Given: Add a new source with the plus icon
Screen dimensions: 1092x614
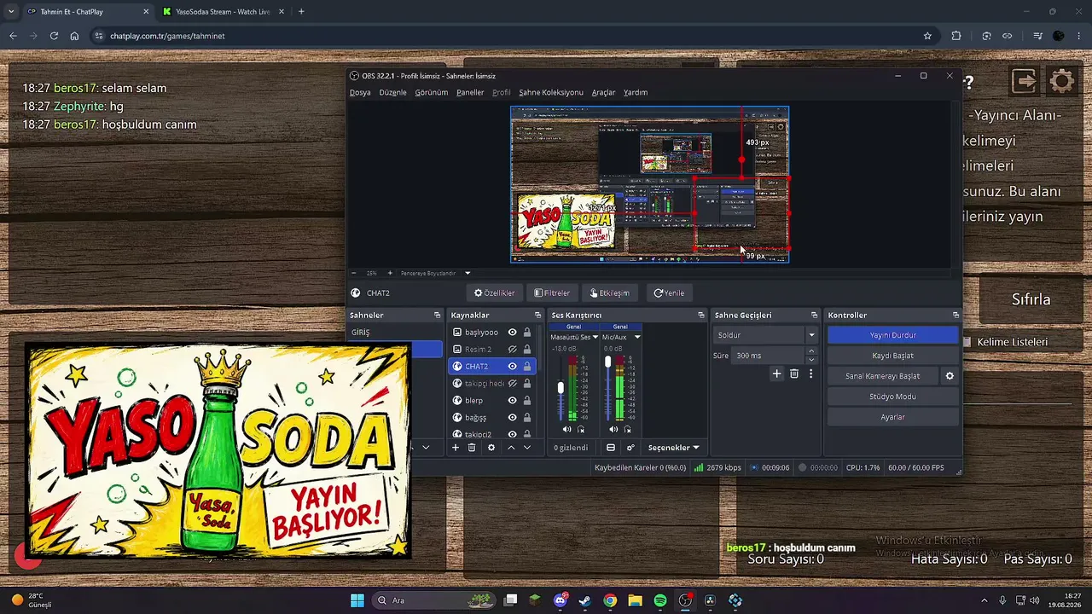Looking at the screenshot, I should pyautogui.click(x=456, y=448).
